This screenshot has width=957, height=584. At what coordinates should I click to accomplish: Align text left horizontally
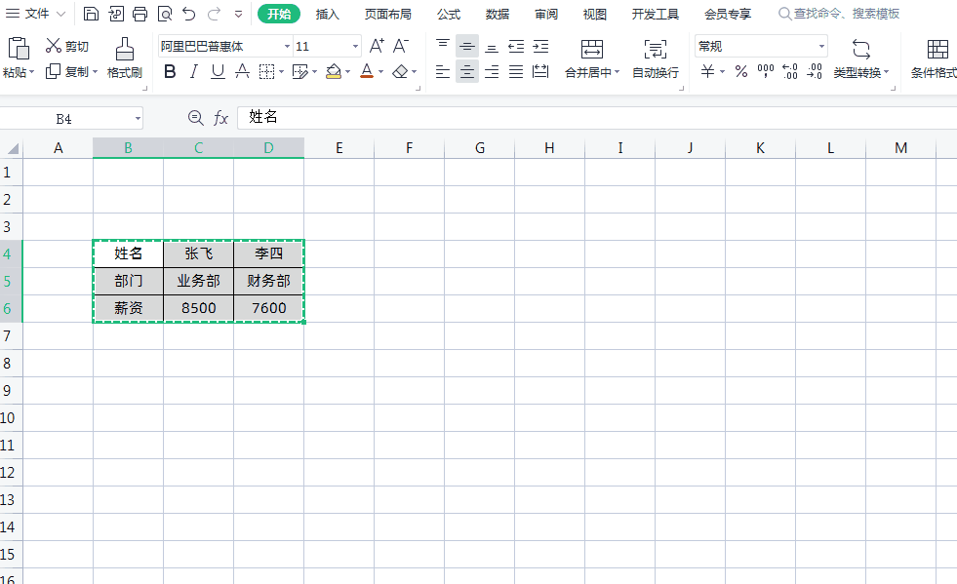pos(443,72)
